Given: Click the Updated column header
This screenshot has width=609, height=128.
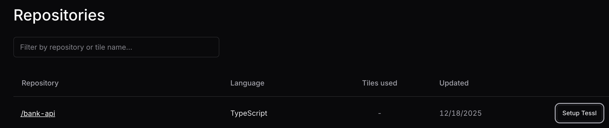Looking at the screenshot, I should 454,83.
